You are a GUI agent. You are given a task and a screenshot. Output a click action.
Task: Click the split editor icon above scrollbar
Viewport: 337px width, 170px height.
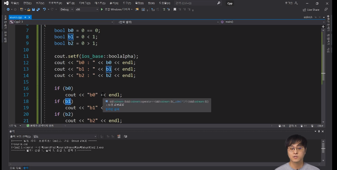(x=323, y=27)
